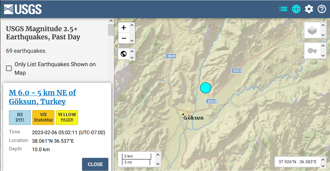This screenshot has height=171, width=330.
Task: Click up arrow beside layers control
Action: (323, 25)
